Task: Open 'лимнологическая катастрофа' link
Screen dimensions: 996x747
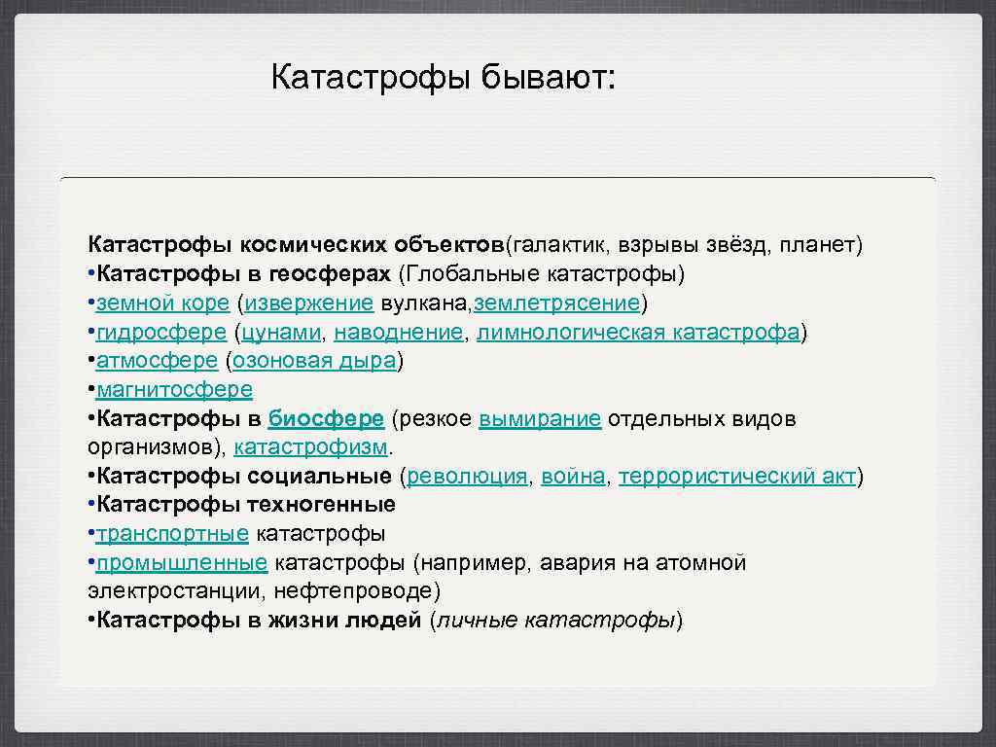Action: (638, 333)
